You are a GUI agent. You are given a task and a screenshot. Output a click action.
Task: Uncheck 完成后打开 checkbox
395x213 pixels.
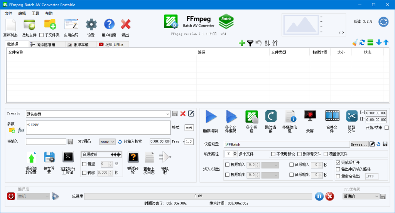338,163
